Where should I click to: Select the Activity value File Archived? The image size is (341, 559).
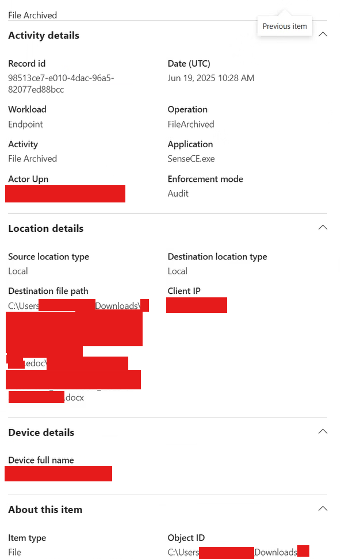coord(32,158)
